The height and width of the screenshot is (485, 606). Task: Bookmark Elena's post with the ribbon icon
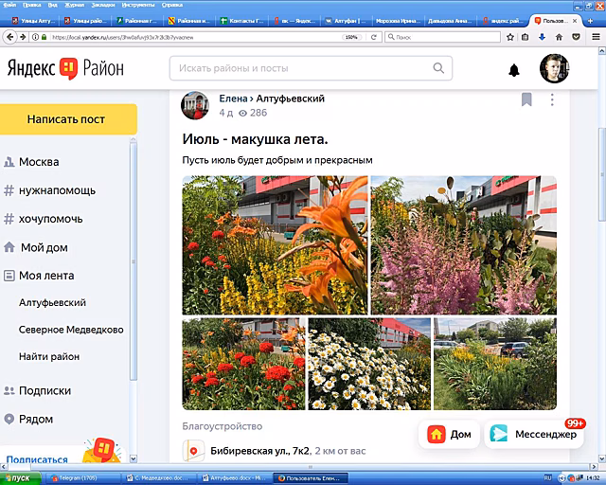coord(526,99)
